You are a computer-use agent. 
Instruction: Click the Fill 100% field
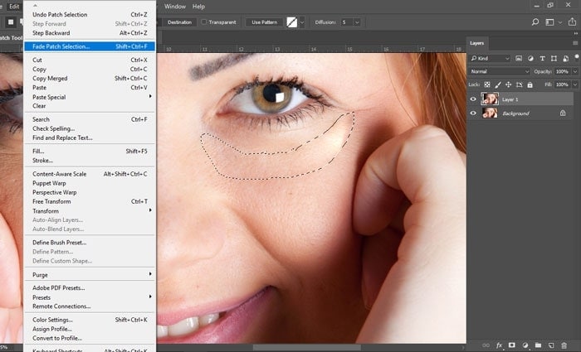(x=562, y=84)
